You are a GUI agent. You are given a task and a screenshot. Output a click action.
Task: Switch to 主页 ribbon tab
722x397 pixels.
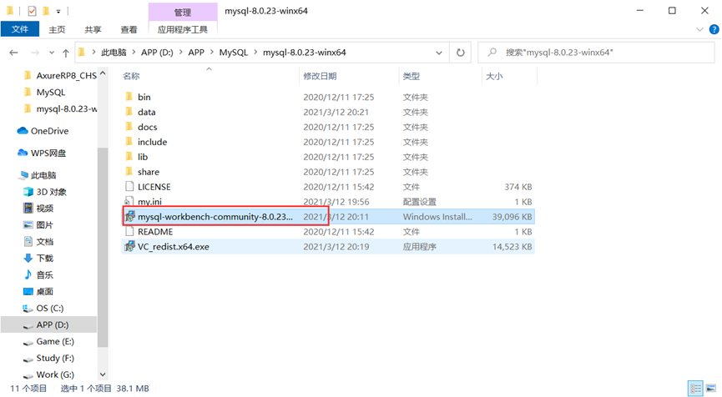coord(57,29)
